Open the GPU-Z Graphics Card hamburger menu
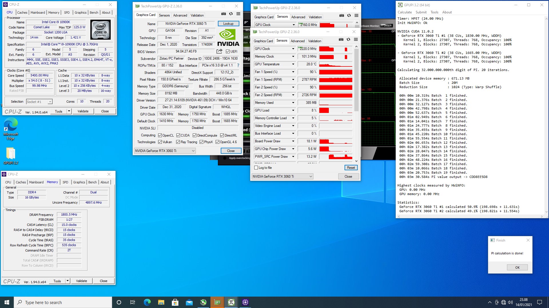The height and width of the screenshot is (308, 549). [238, 14]
